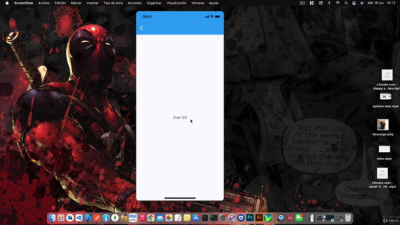Select the intro.mp4 desktop file
Screen dimensions: 400x225
click(384, 152)
